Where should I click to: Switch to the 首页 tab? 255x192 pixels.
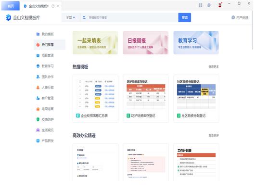(x=11, y=6)
